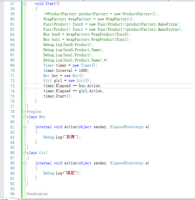Collapse the #region block at line 78
Screen dimensions: 195x200
click(25, 112)
